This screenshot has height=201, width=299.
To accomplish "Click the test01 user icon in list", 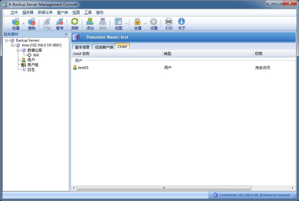I will [x=75, y=67].
